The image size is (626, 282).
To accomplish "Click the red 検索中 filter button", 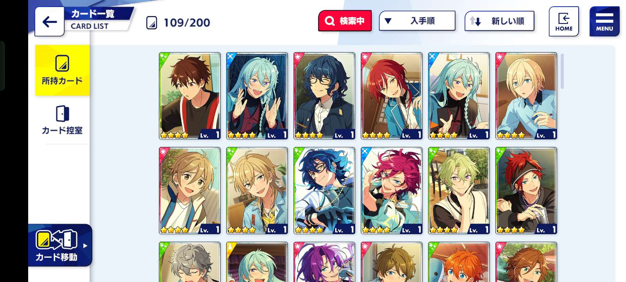I will [345, 21].
